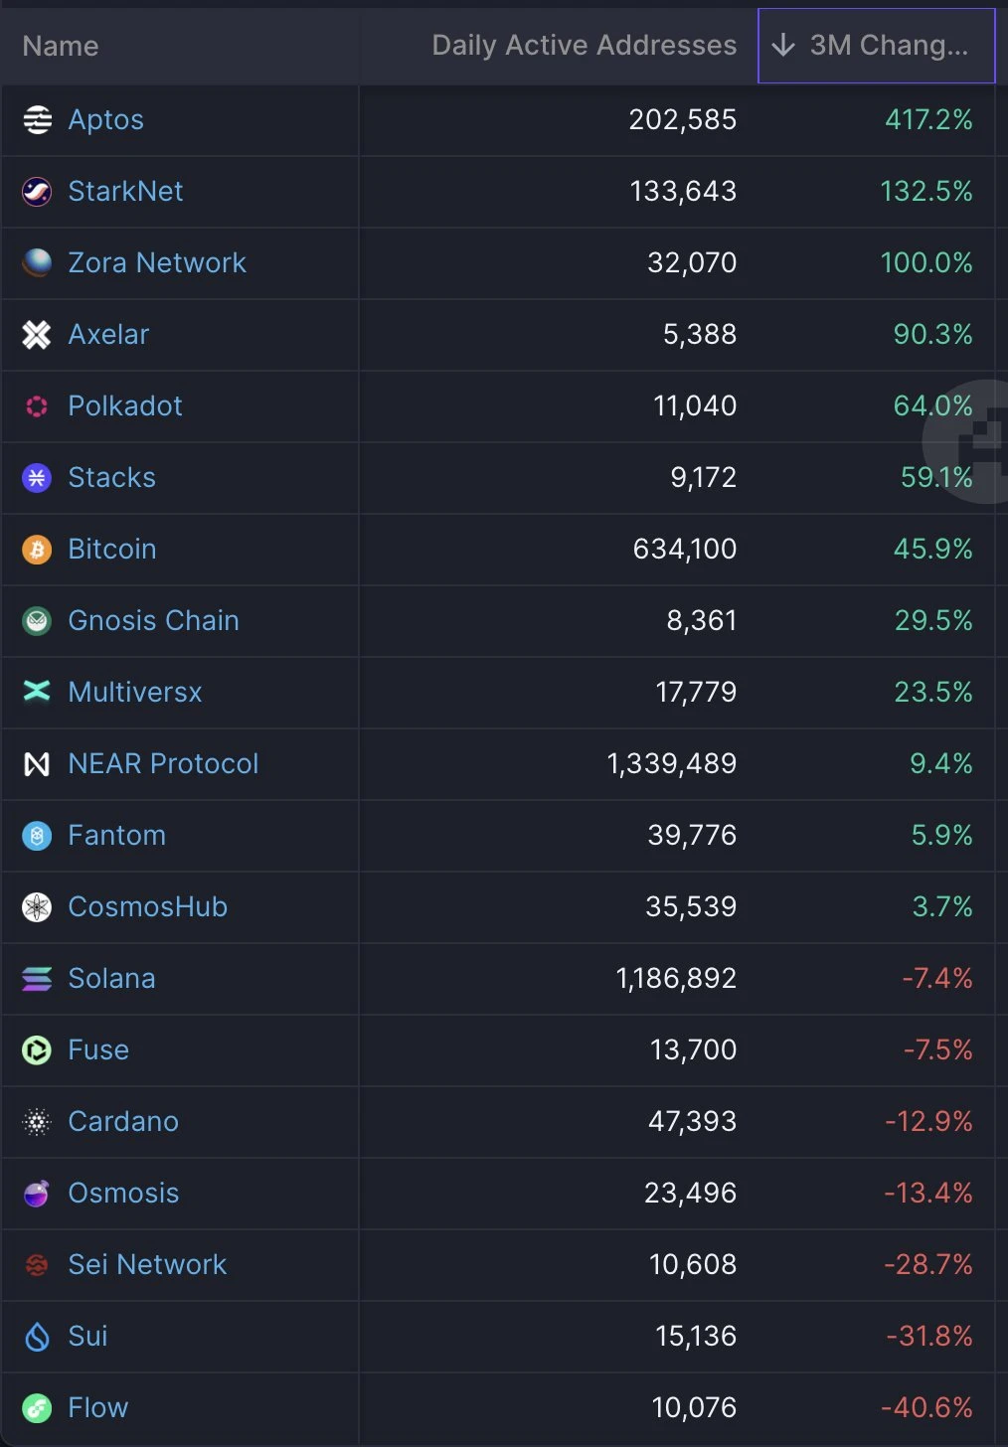The width and height of the screenshot is (1008, 1447).
Task: Click the Axelar X logo icon
Action: click(x=37, y=335)
